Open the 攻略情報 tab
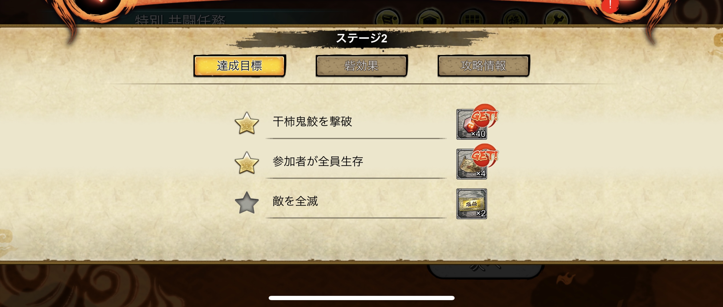The height and width of the screenshot is (307, 723). click(x=483, y=66)
